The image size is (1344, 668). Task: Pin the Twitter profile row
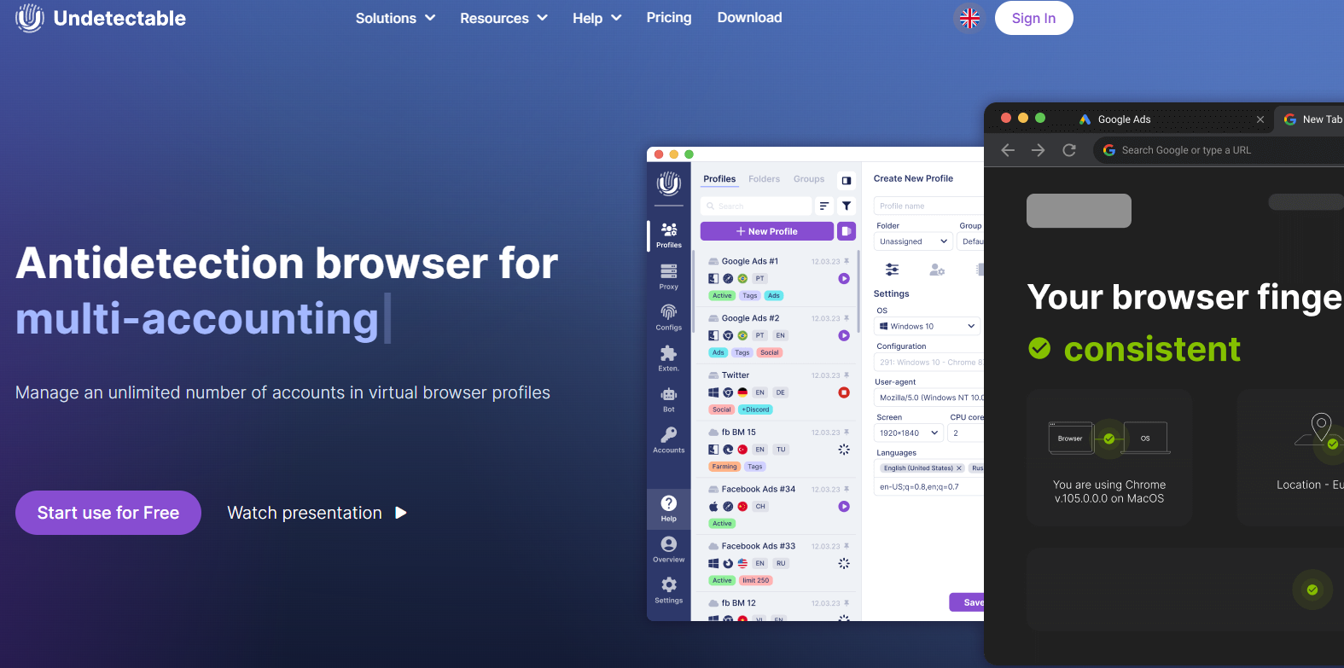pos(847,375)
